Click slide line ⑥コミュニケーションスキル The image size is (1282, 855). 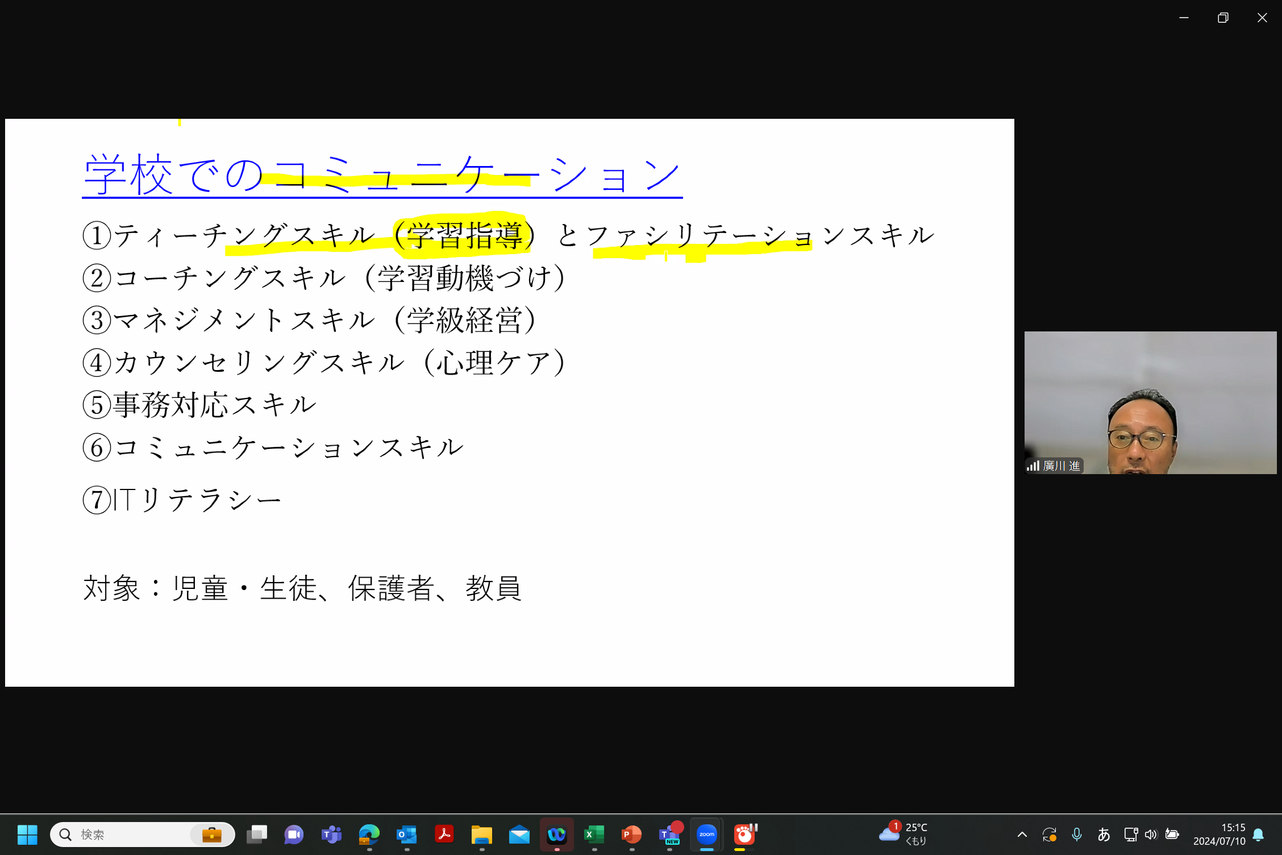click(x=273, y=447)
